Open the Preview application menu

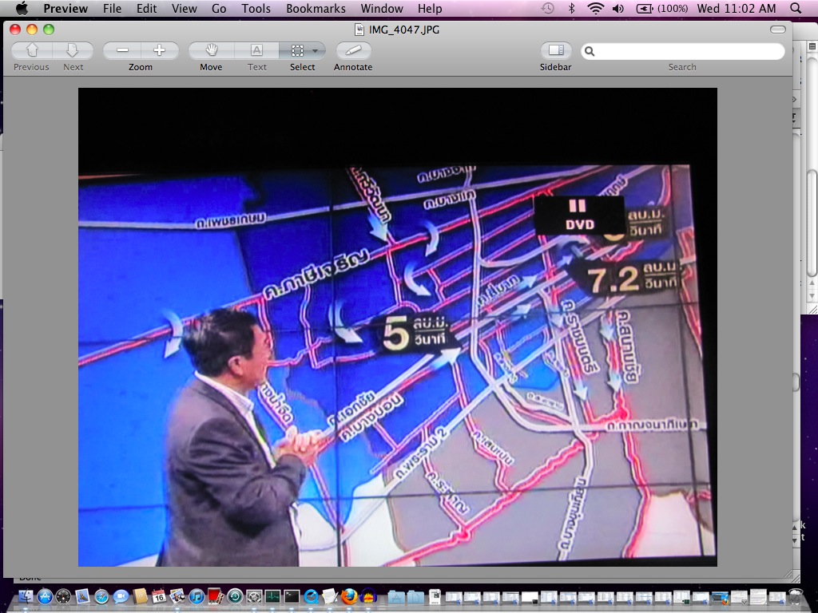click(66, 8)
